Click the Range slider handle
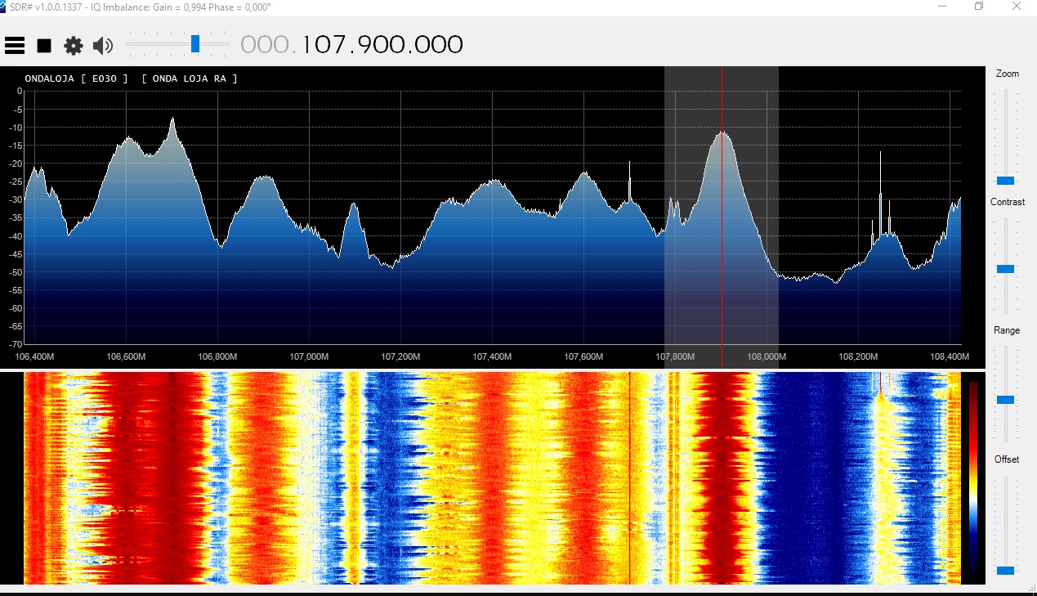Viewport: 1037px width, 596px height. 1005,400
